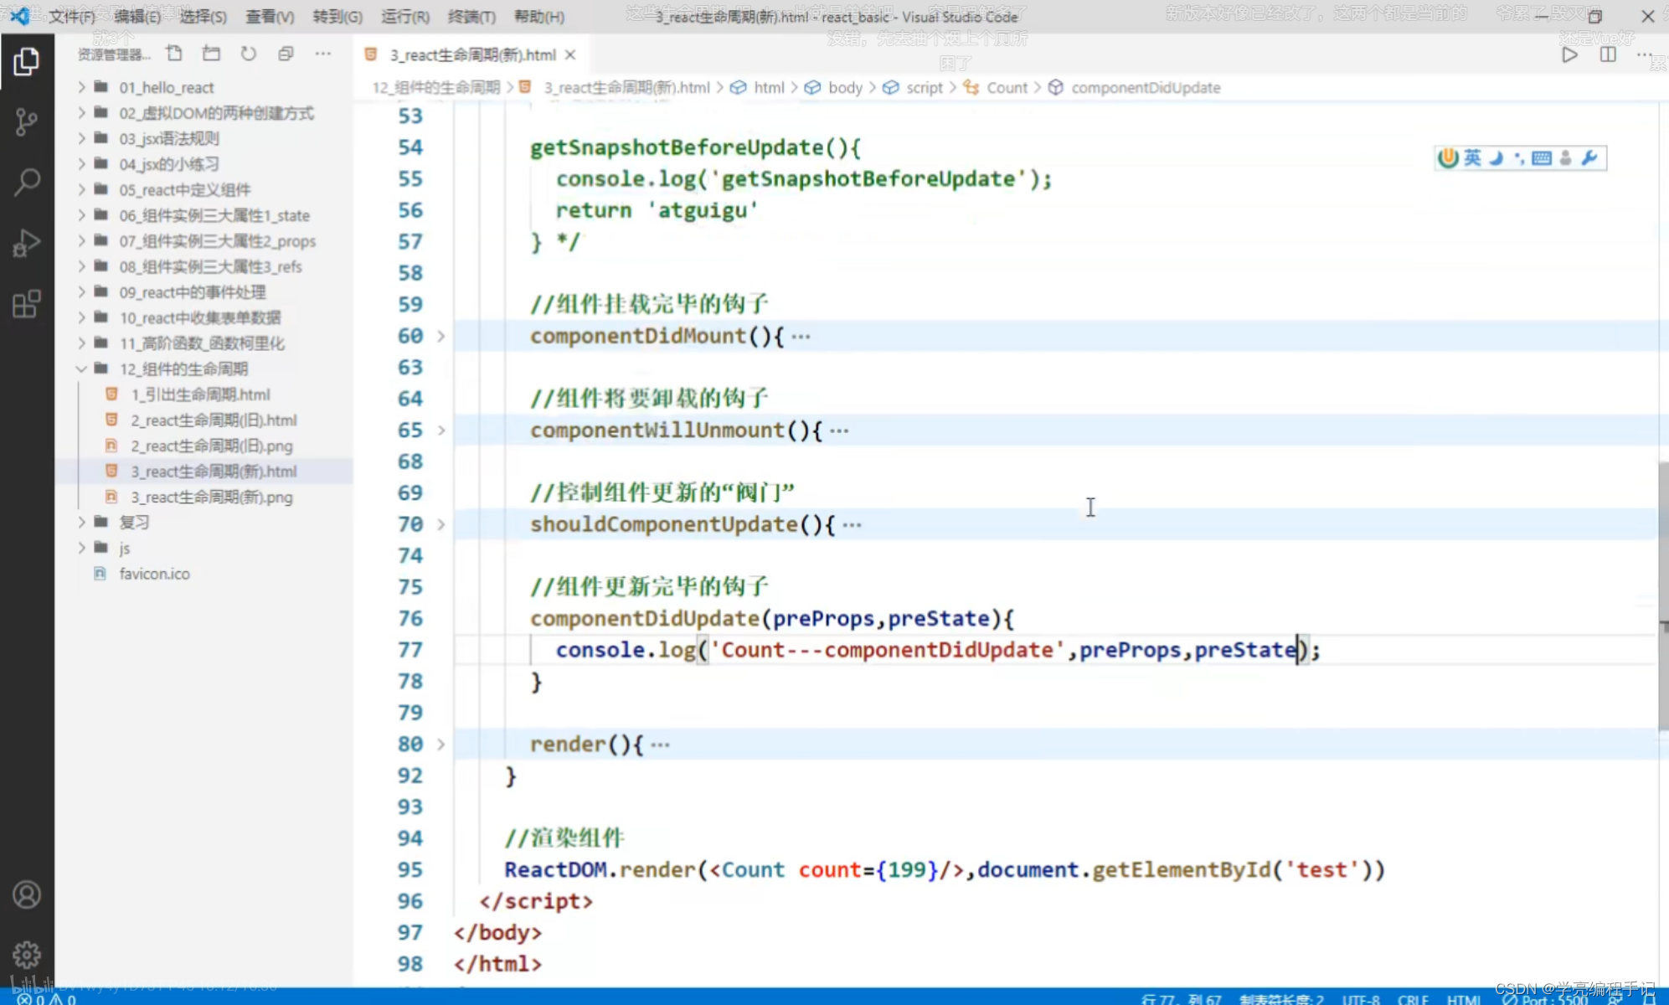Click the IME wrench settings icon
The width and height of the screenshot is (1669, 1005).
1589,157
